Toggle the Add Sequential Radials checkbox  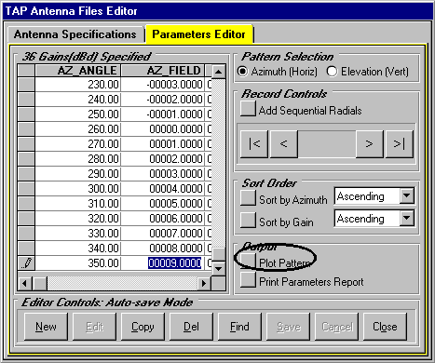click(x=248, y=109)
